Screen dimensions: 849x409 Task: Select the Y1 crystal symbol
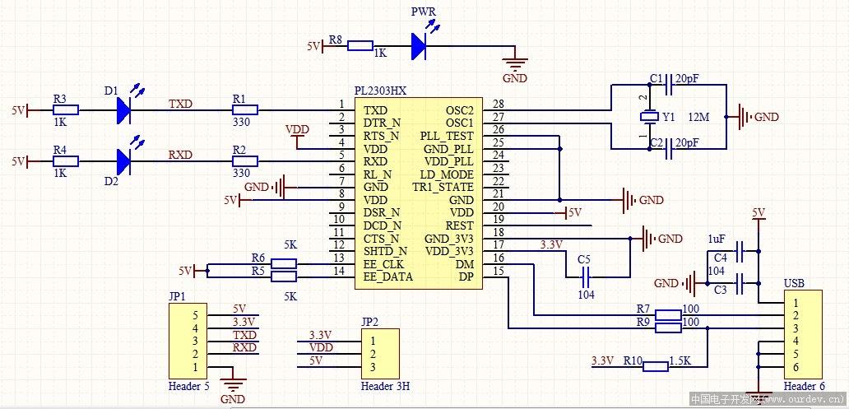[647, 116]
